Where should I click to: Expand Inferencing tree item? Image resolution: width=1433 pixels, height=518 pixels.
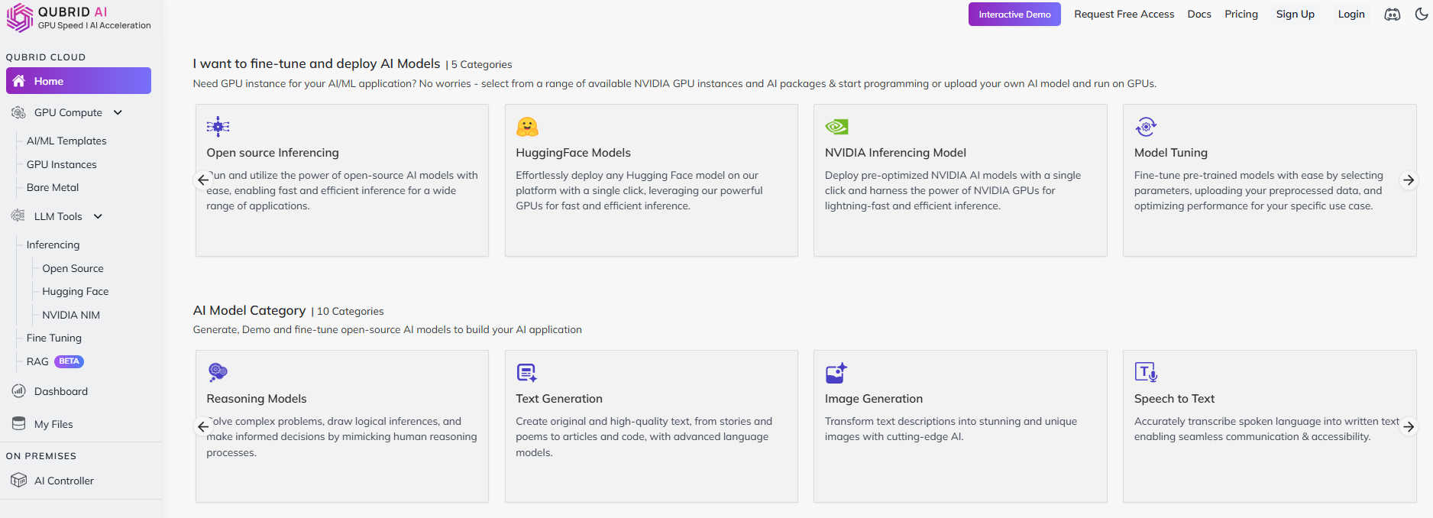click(53, 244)
